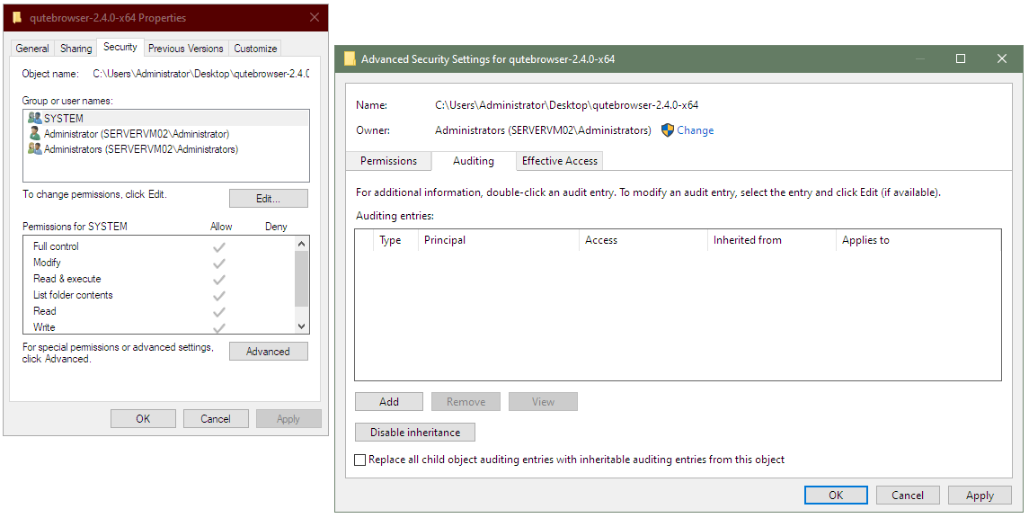Viewport: 1029px width, 518px height.
Task: Click the Read permission row
Action: click(x=159, y=311)
